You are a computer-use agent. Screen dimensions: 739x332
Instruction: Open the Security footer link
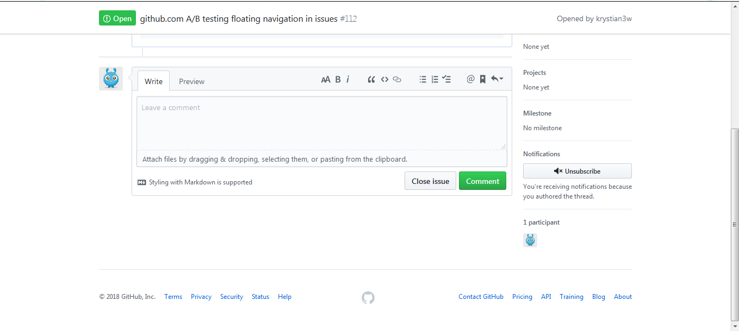pos(232,297)
